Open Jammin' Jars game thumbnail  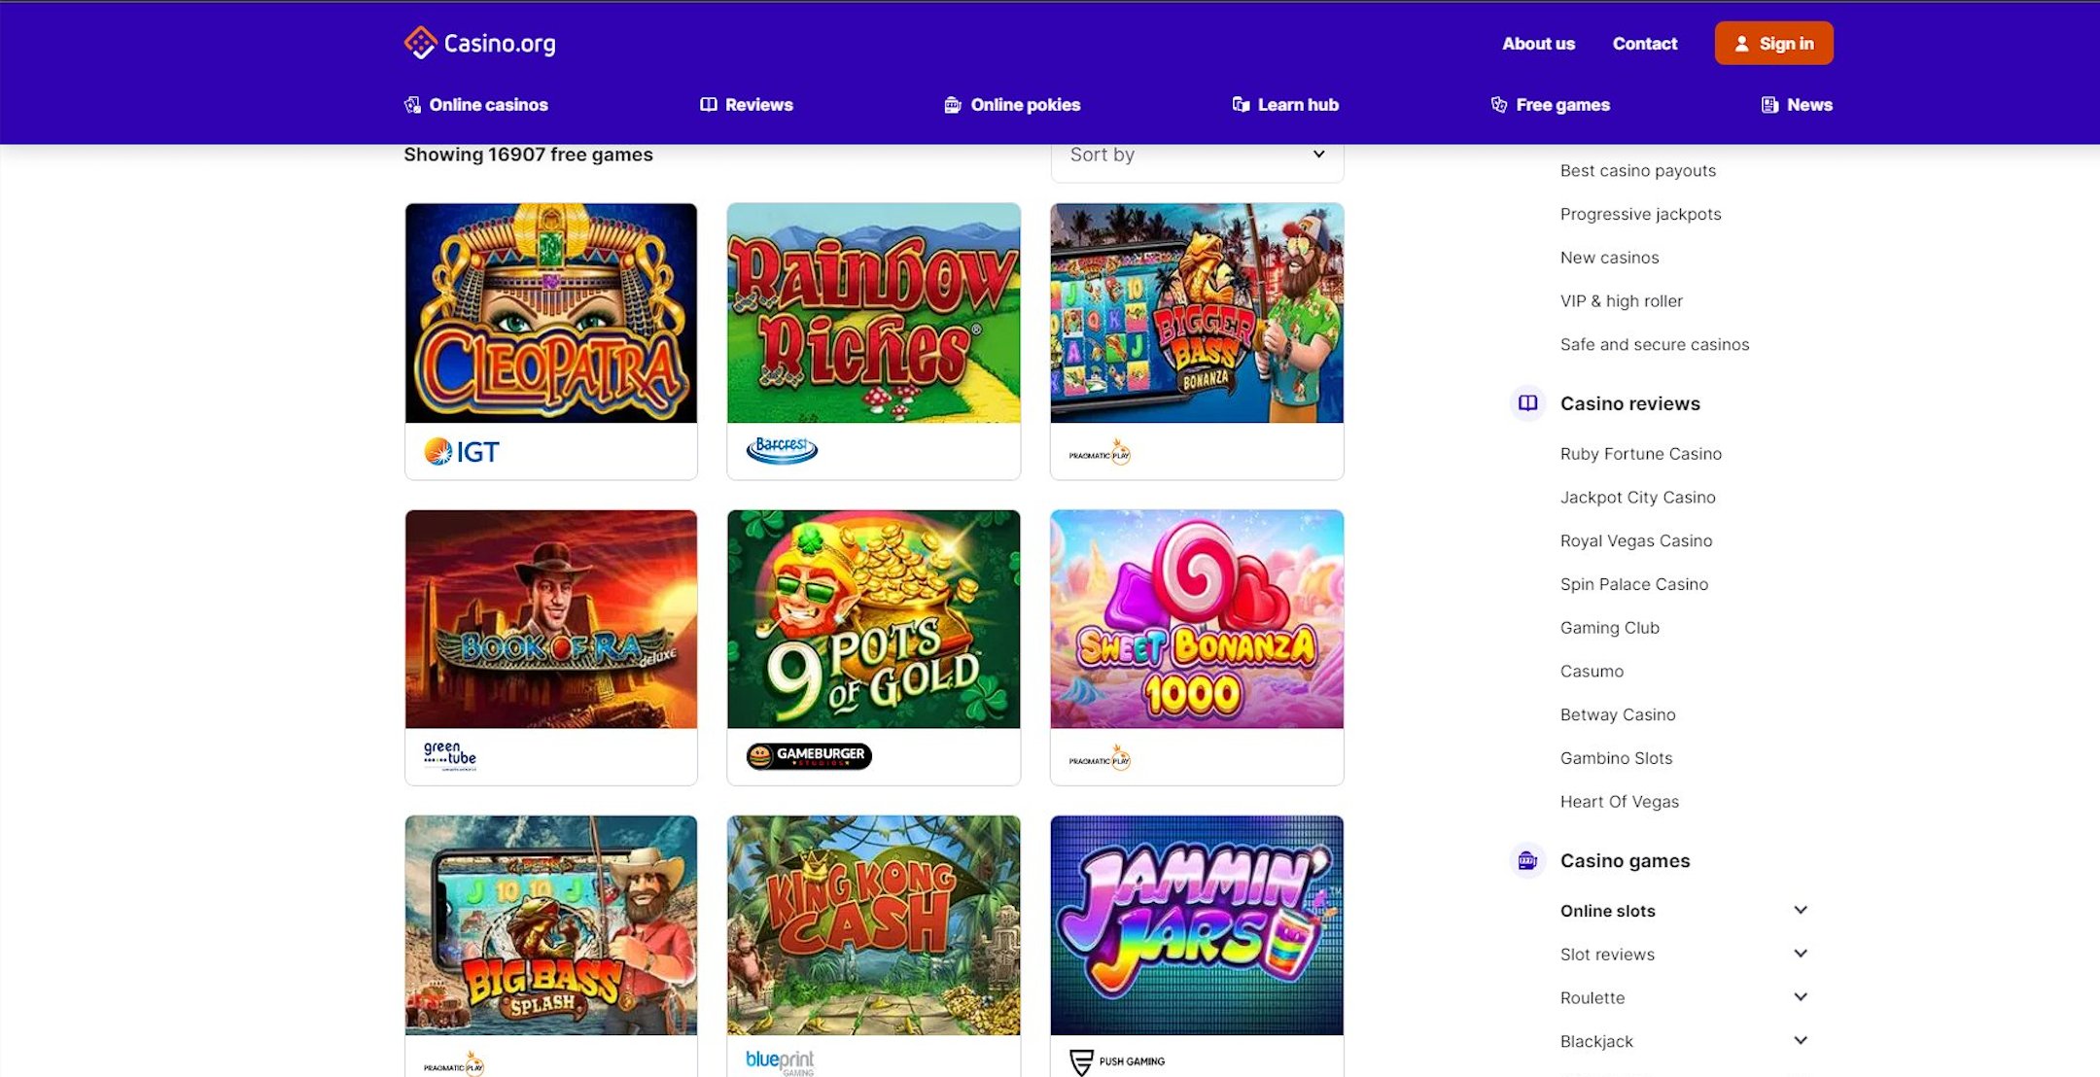point(1197,925)
